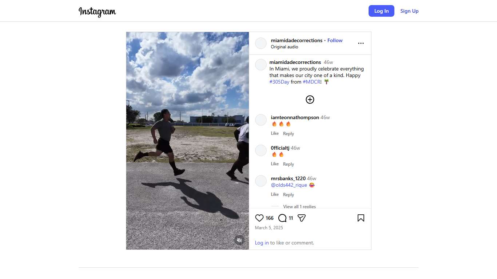Viewport: 497px width, 279px height.
Task: Load more comments with plus circle
Action: tap(310, 100)
